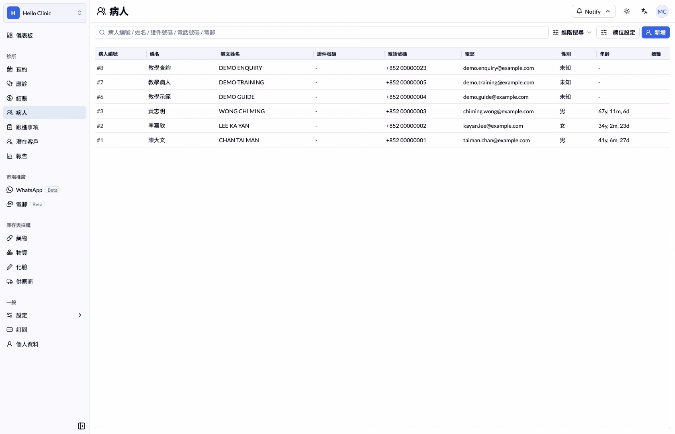
Task: Click the bell Notify button
Action: (593, 11)
